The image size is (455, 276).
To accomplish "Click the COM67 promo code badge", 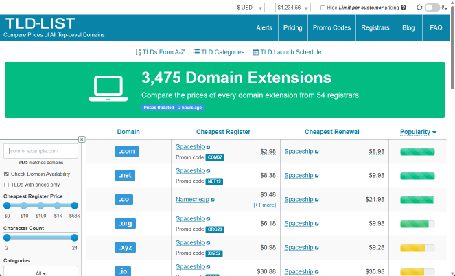I will point(215,157).
